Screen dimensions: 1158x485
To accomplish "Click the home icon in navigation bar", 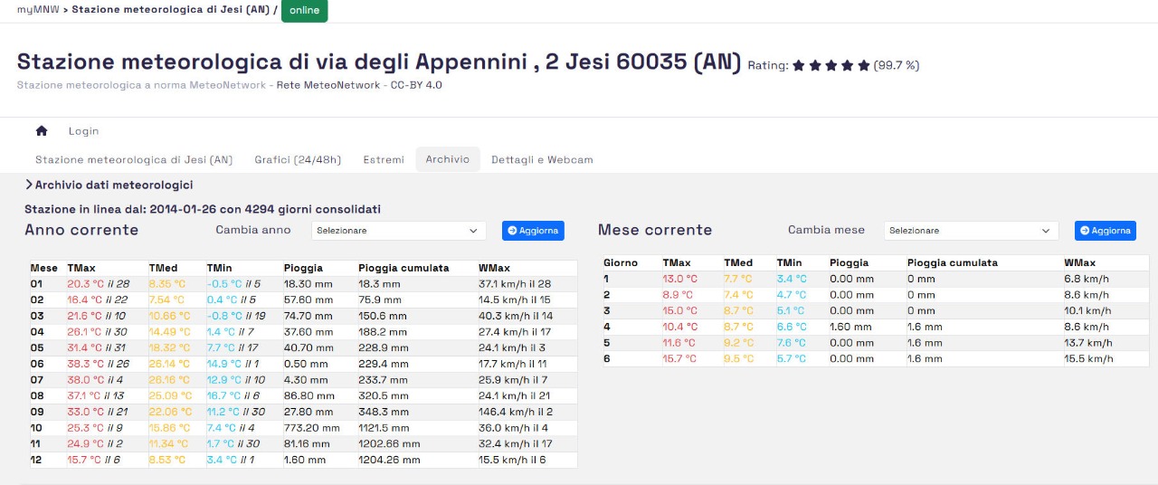I will [42, 131].
